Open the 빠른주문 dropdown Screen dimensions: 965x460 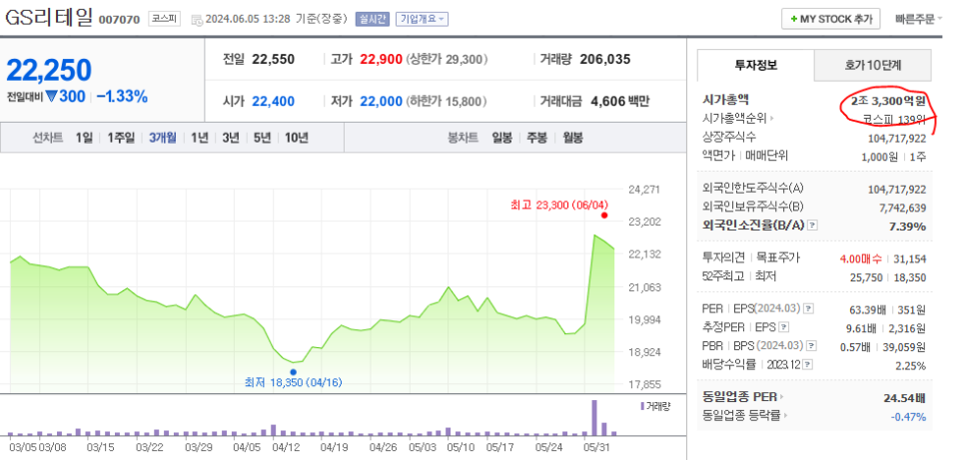tap(919, 19)
